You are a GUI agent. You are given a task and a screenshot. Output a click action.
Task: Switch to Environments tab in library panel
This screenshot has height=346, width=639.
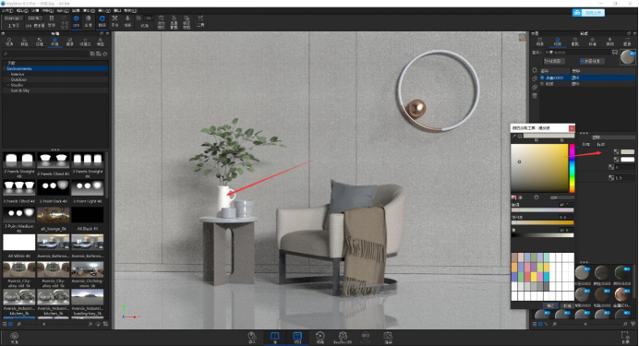coord(54,42)
